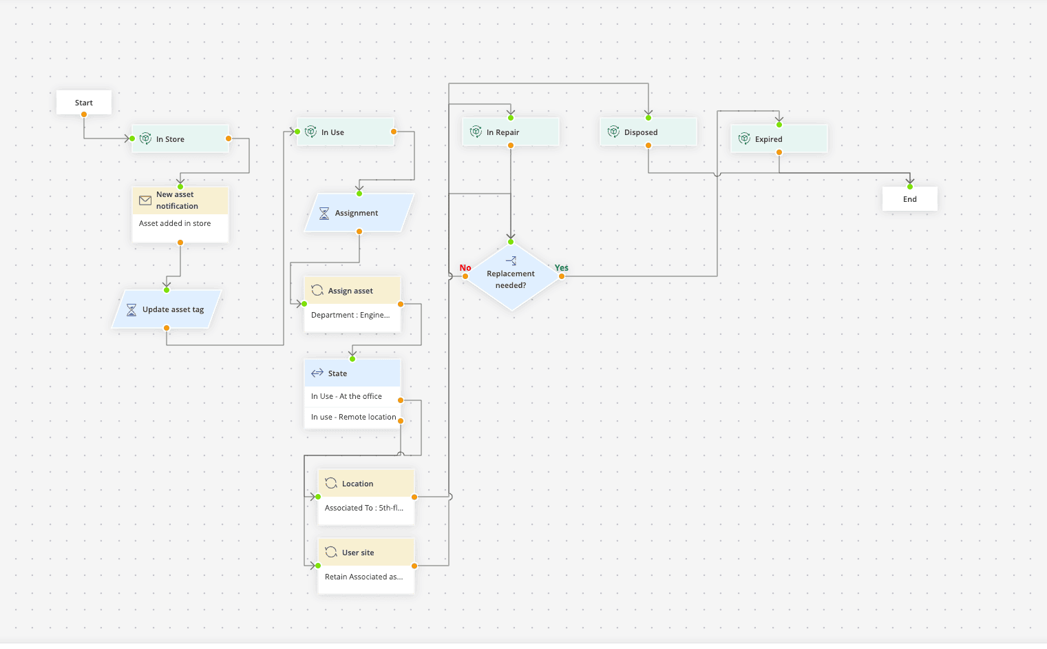Click the No branch label on Replacement needed
This screenshot has height=649, width=1047.
[x=465, y=267]
